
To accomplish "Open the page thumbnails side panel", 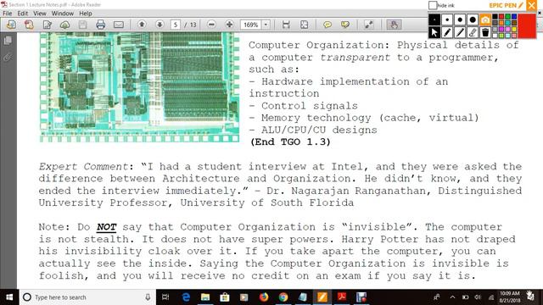I will coord(8,41).
